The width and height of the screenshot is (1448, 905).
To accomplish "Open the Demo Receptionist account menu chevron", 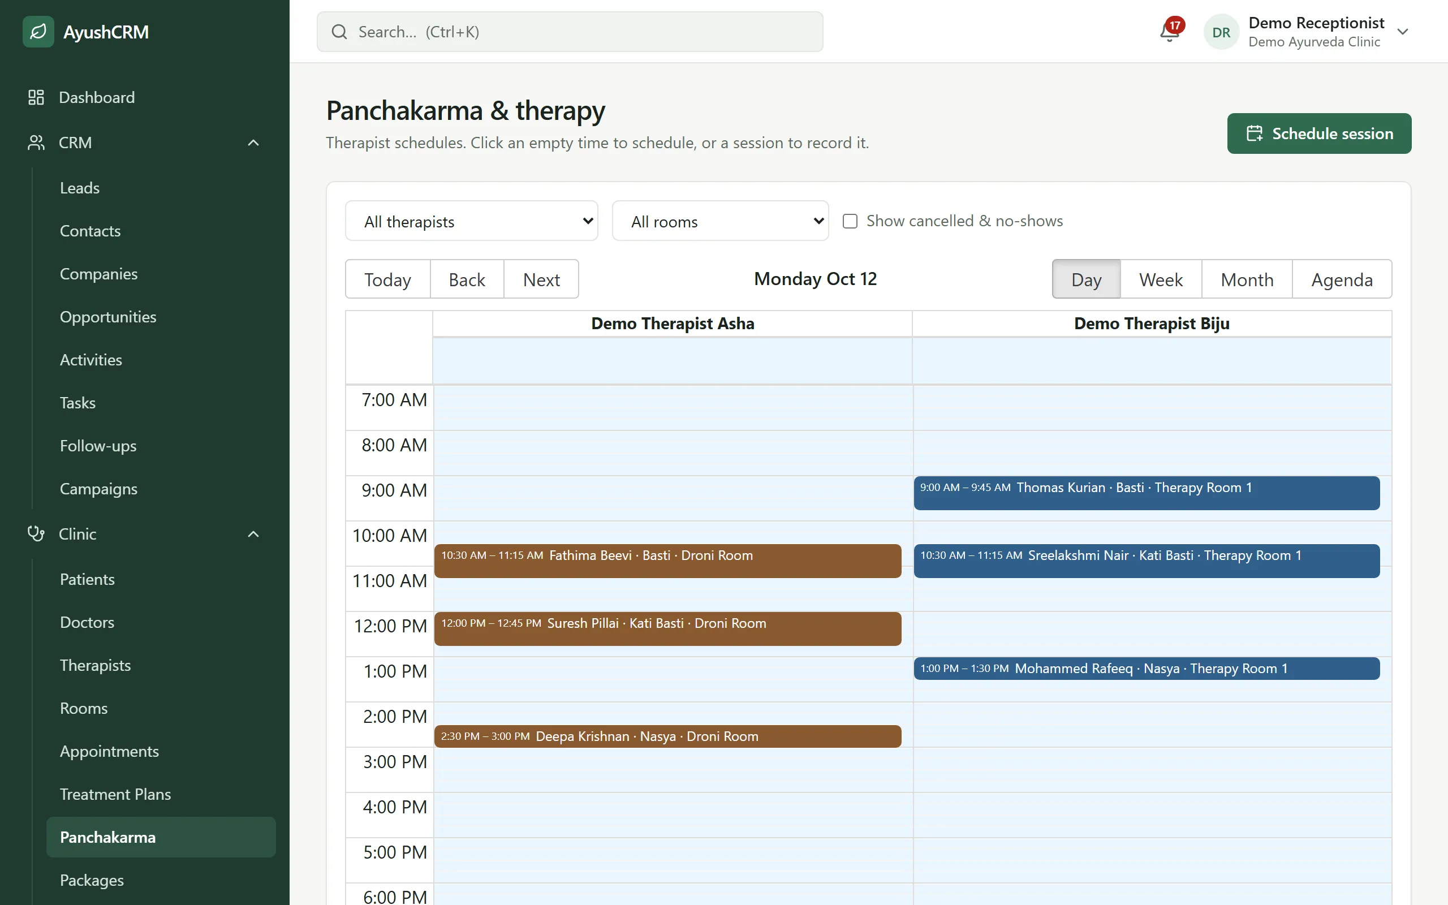I will pyautogui.click(x=1403, y=32).
